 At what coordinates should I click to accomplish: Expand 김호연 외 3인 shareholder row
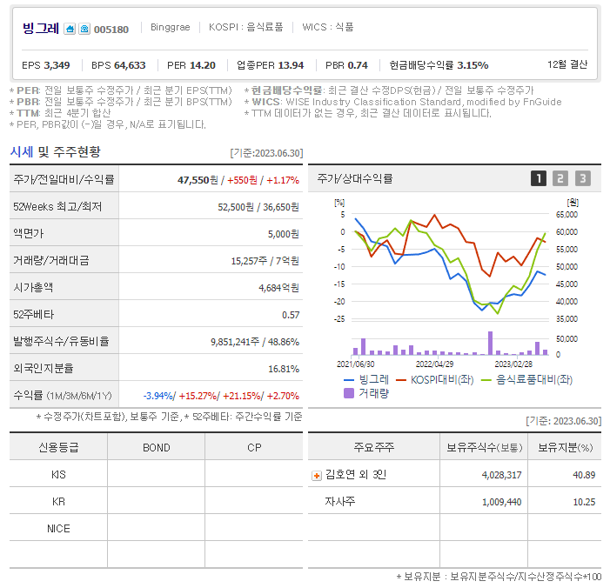[x=317, y=476]
